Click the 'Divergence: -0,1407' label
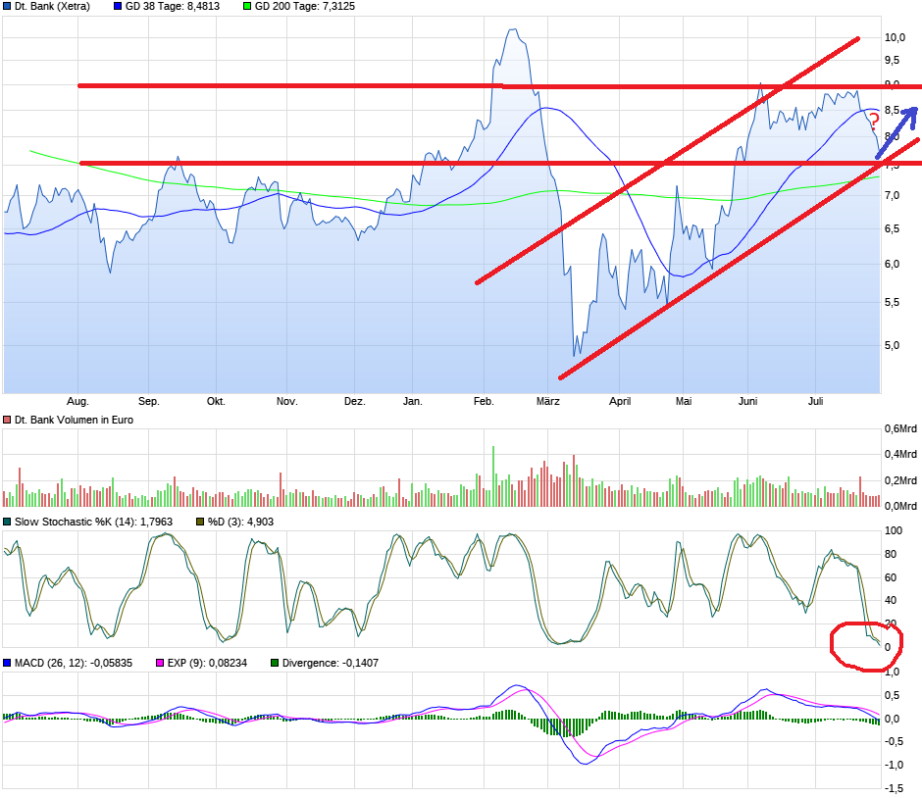 [331, 663]
